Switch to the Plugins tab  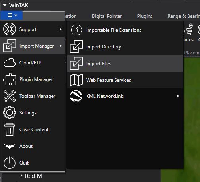coord(145,16)
